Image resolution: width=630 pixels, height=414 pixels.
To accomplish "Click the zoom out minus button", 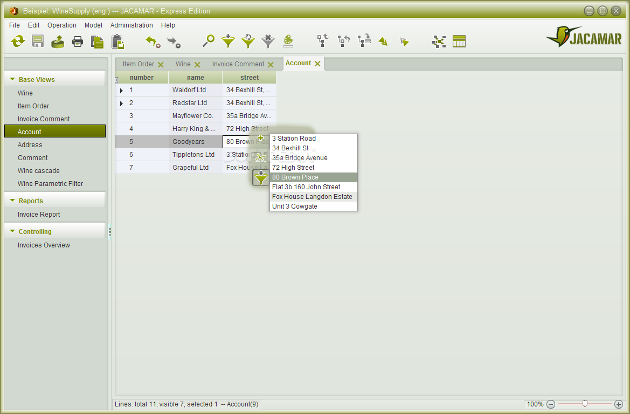I will (551, 404).
